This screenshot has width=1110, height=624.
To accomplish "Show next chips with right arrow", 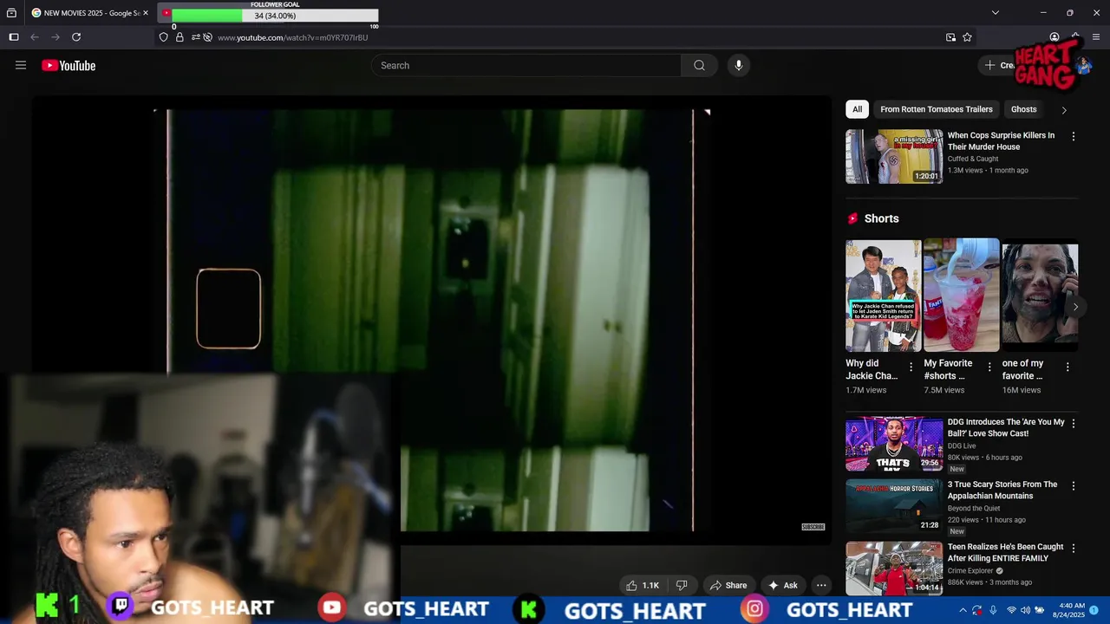I will (1064, 110).
